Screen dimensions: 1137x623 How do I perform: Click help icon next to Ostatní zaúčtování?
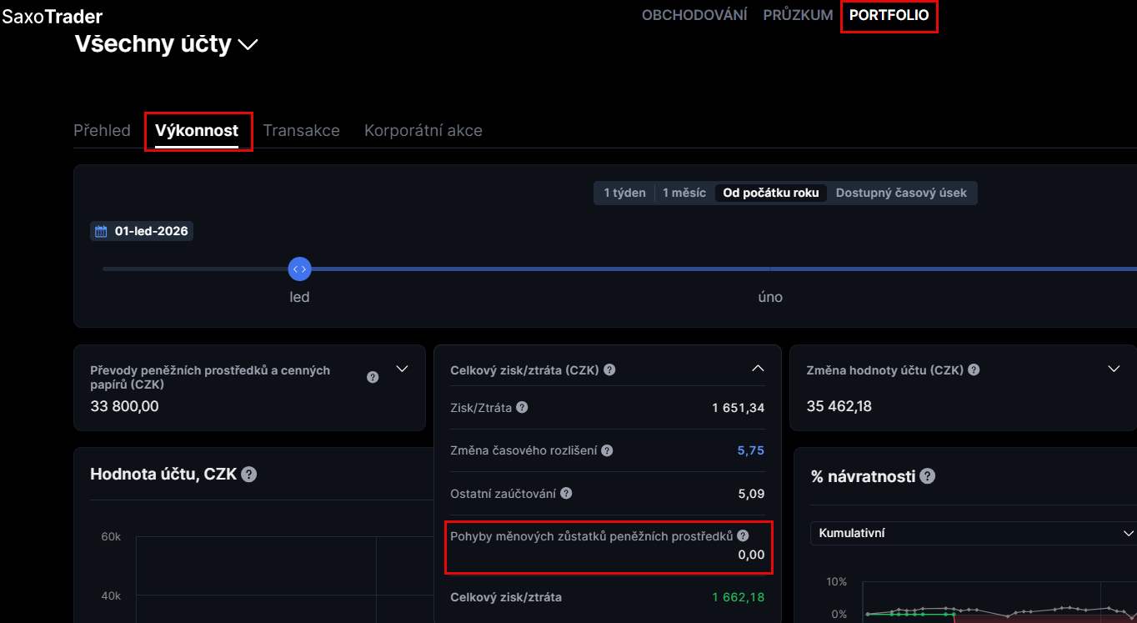(566, 493)
